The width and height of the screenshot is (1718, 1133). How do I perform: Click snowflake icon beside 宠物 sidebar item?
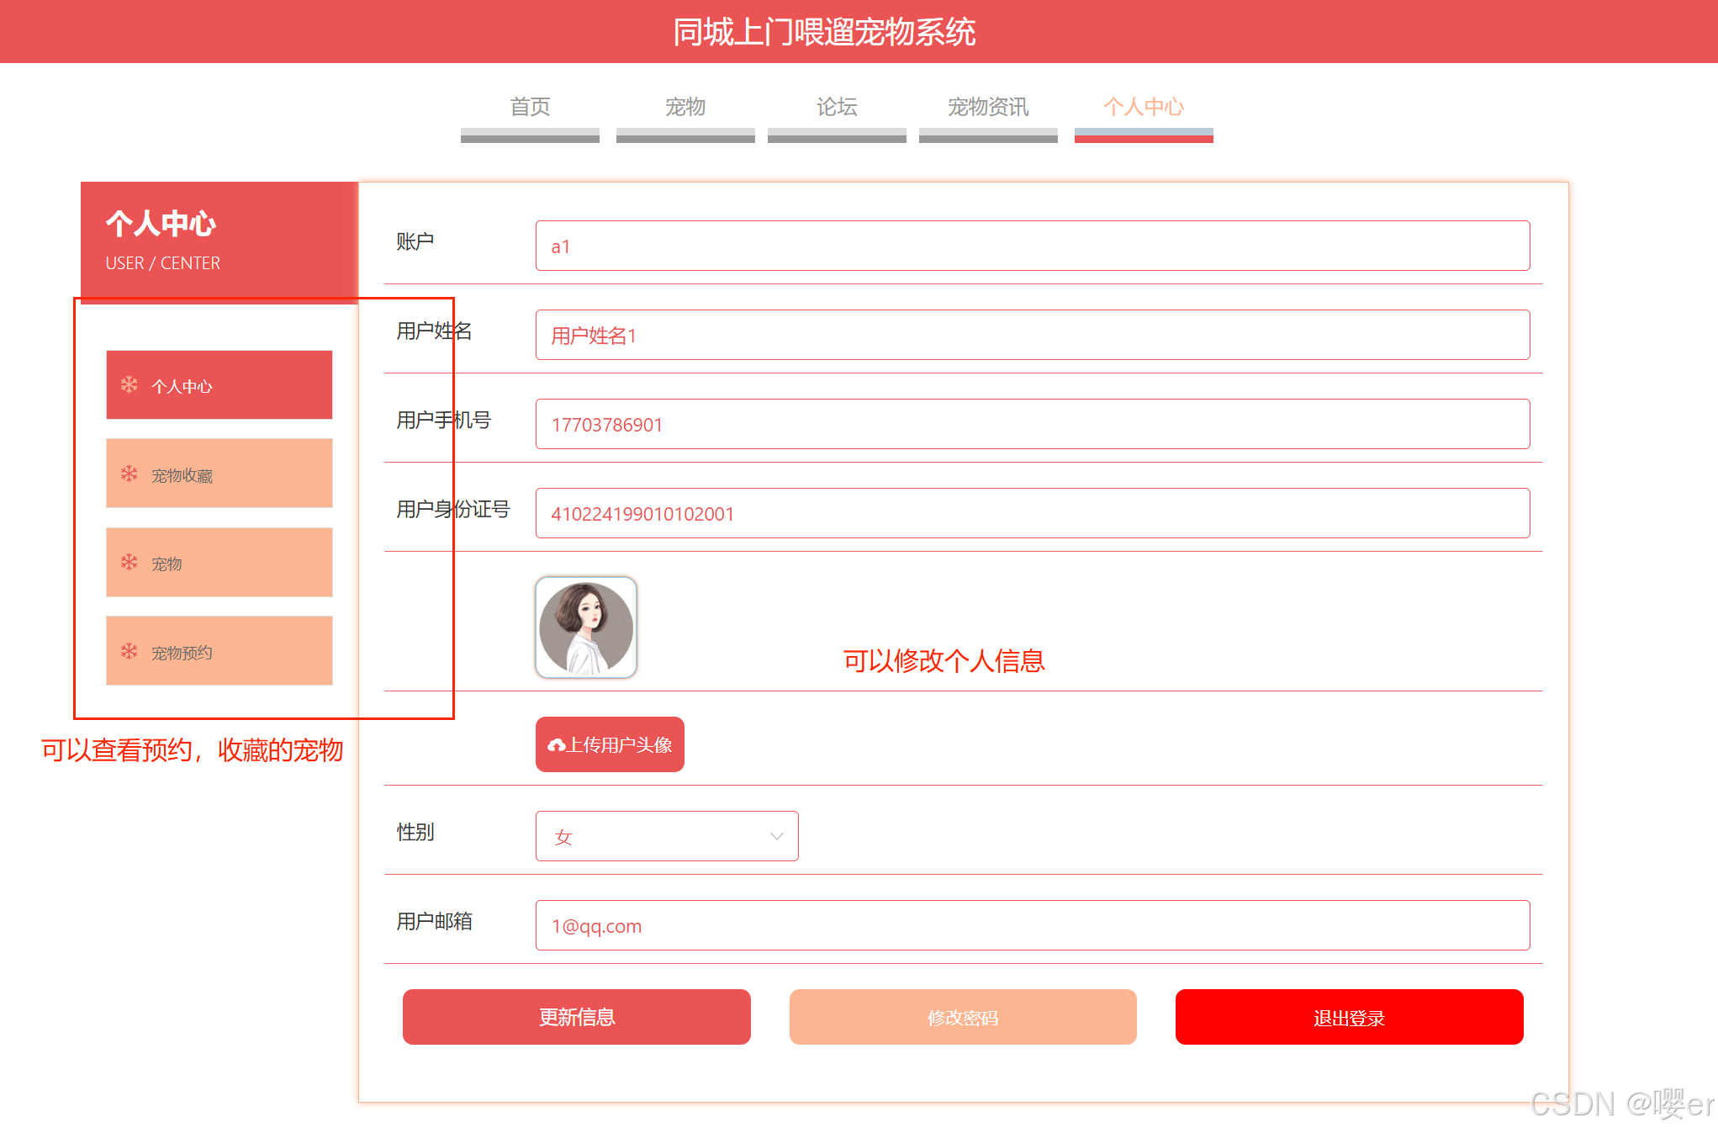pos(129,562)
